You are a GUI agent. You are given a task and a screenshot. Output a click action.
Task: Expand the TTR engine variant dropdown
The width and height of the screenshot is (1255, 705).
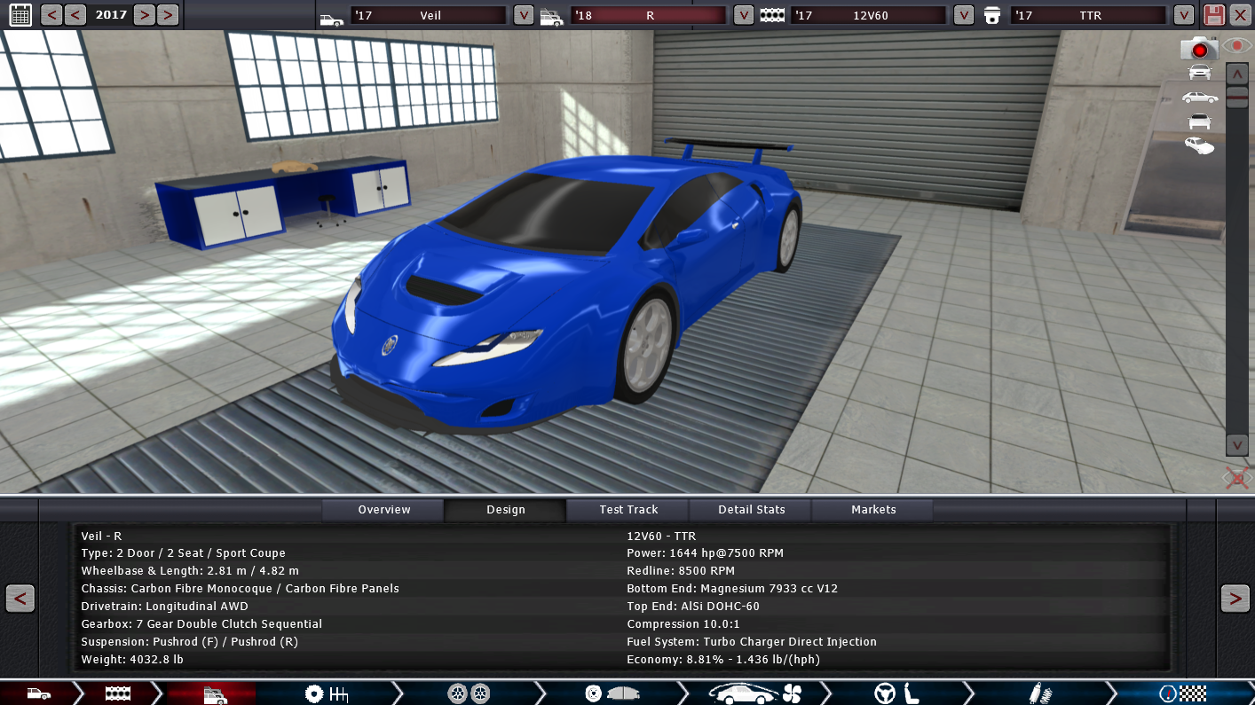pos(1183,16)
